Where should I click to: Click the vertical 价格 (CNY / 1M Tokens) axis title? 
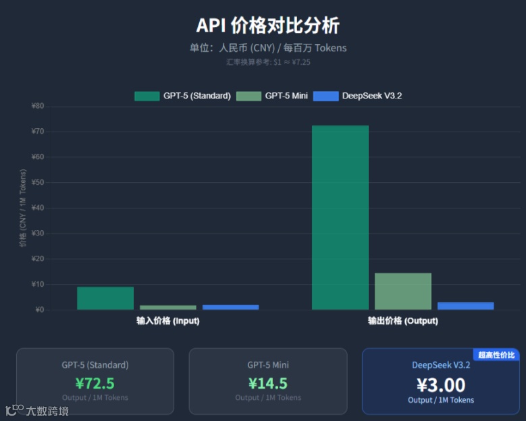tap(22, 208)
